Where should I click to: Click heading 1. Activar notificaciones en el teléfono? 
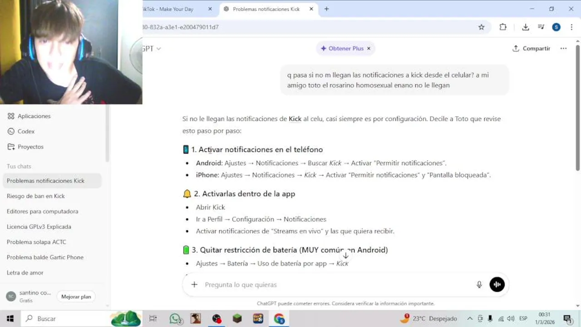tap(257, 149)
